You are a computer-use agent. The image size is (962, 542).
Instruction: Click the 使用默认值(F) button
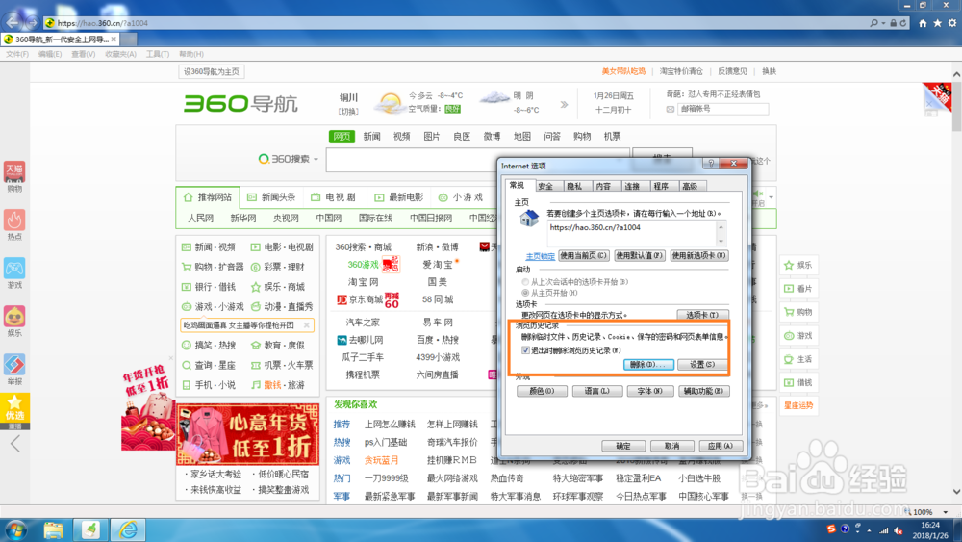click(x=640, y=255)
